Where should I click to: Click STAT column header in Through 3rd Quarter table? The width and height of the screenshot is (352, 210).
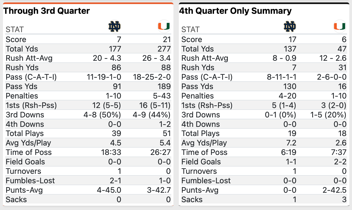(x=15, y=29)
